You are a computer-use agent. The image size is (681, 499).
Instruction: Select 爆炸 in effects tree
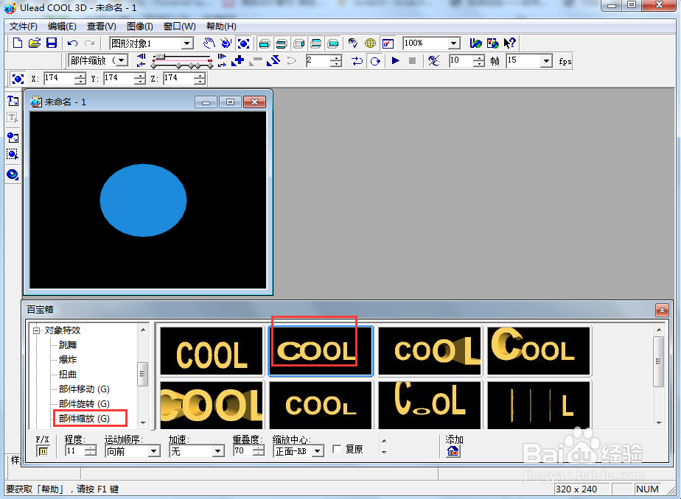(68, 360)
